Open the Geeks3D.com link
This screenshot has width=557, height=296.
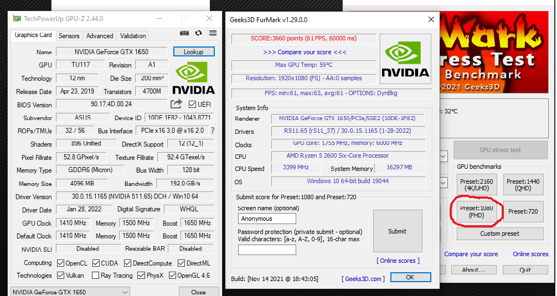363,279
